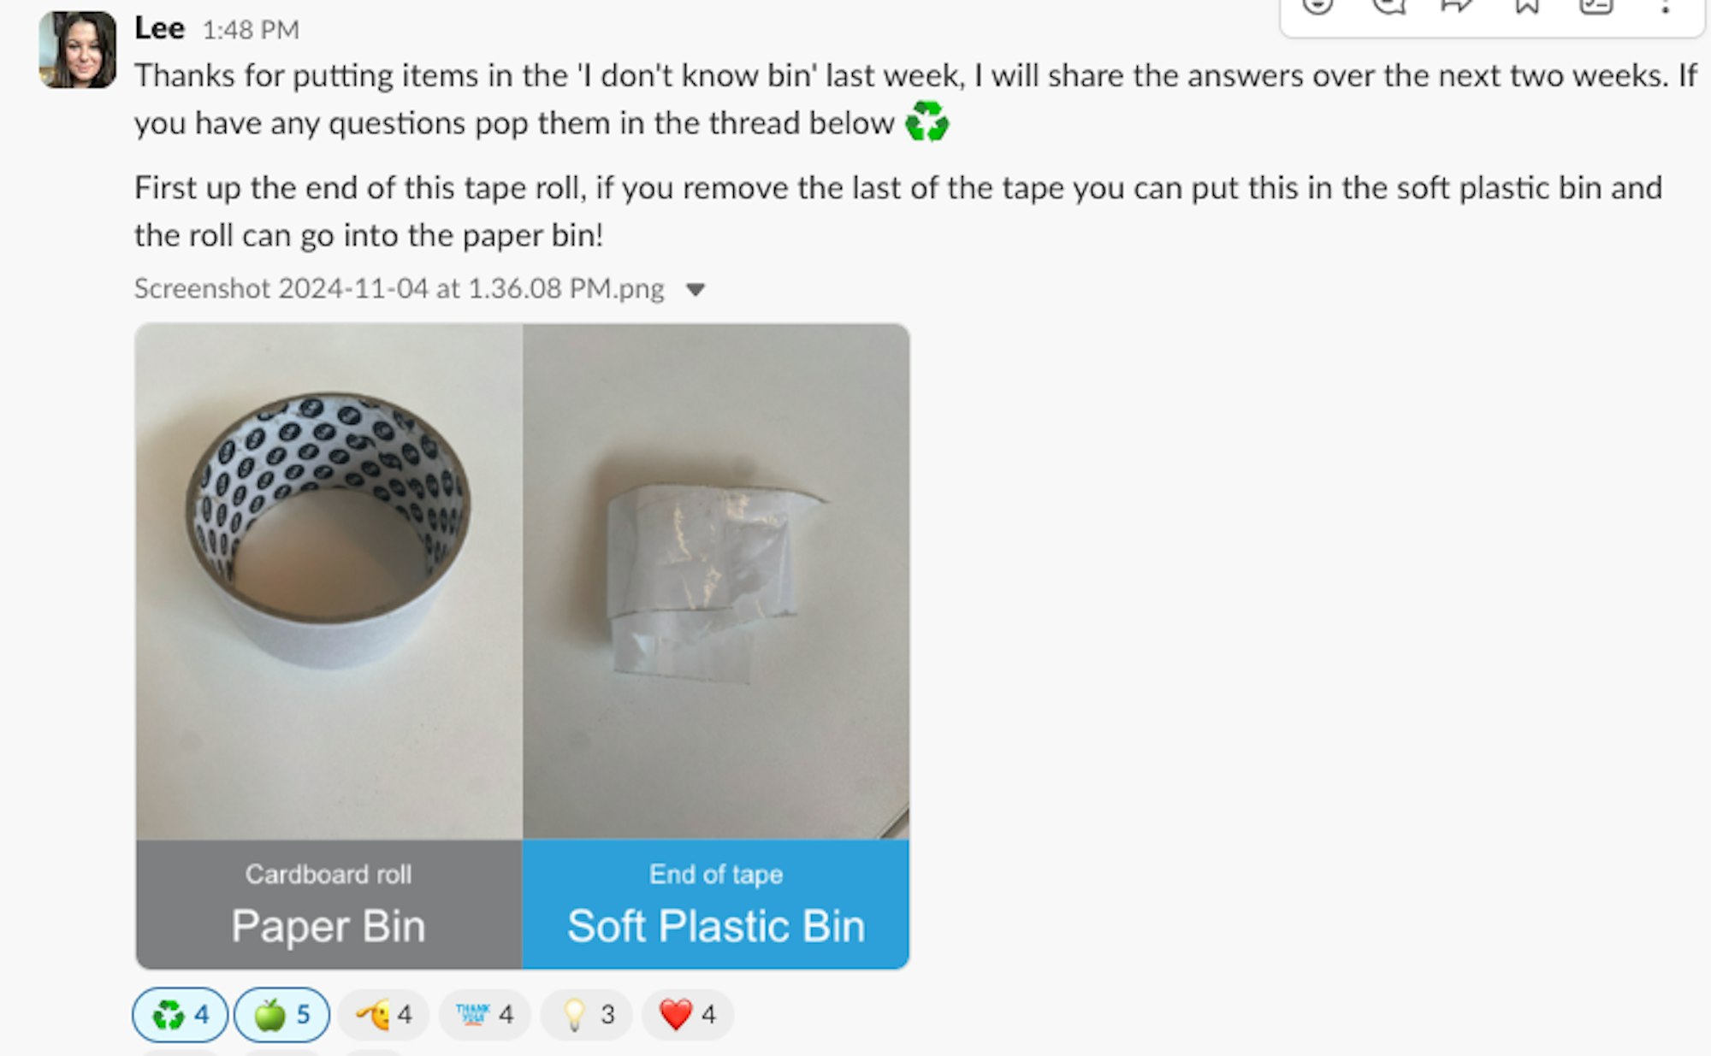
Task: Open more actions for Lee's message
Action: [x=1663, y=9]
